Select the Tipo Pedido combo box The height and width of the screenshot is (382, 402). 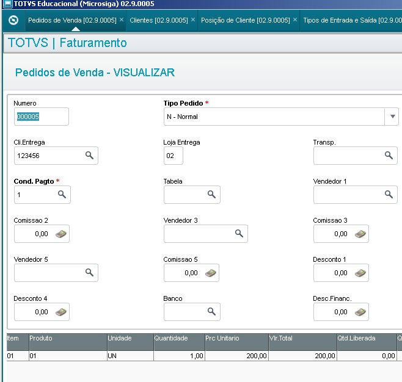point(281,117)
